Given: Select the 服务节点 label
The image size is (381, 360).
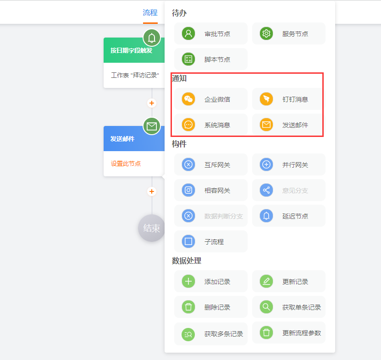Looking at the screenshot, I should pos(295,34).
